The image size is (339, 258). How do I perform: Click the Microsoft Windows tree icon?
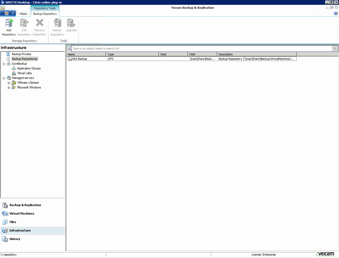click(14, 87)
